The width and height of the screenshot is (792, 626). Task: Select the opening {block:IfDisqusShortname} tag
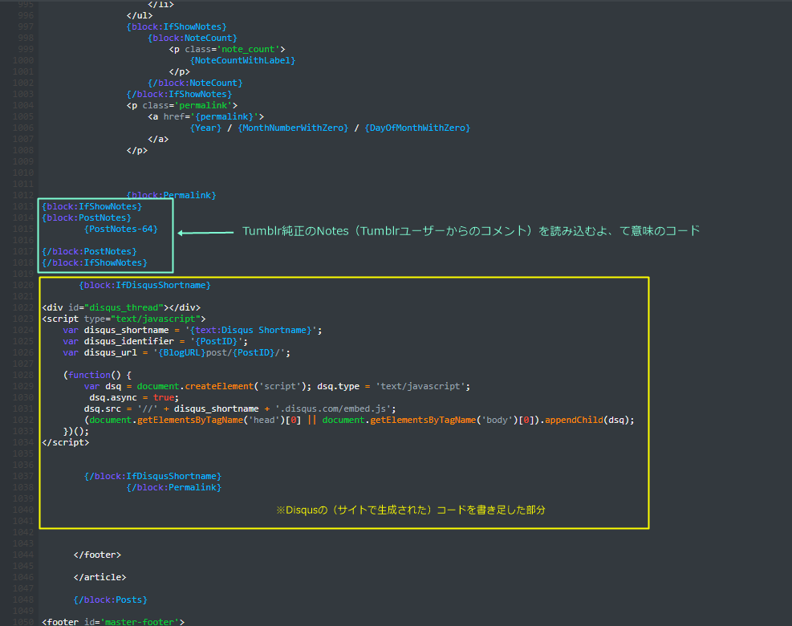click(x=144, y=285)
